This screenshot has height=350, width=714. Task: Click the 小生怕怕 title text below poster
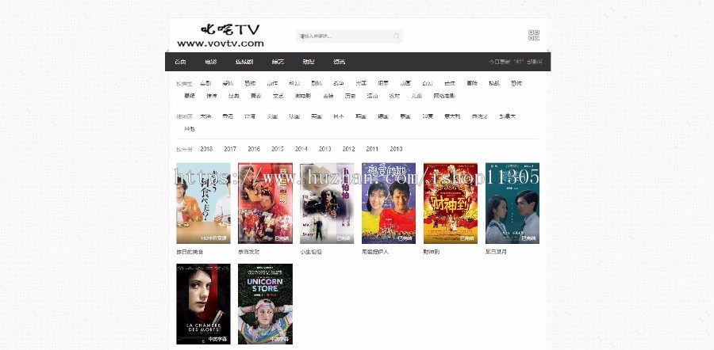(311, 252)
